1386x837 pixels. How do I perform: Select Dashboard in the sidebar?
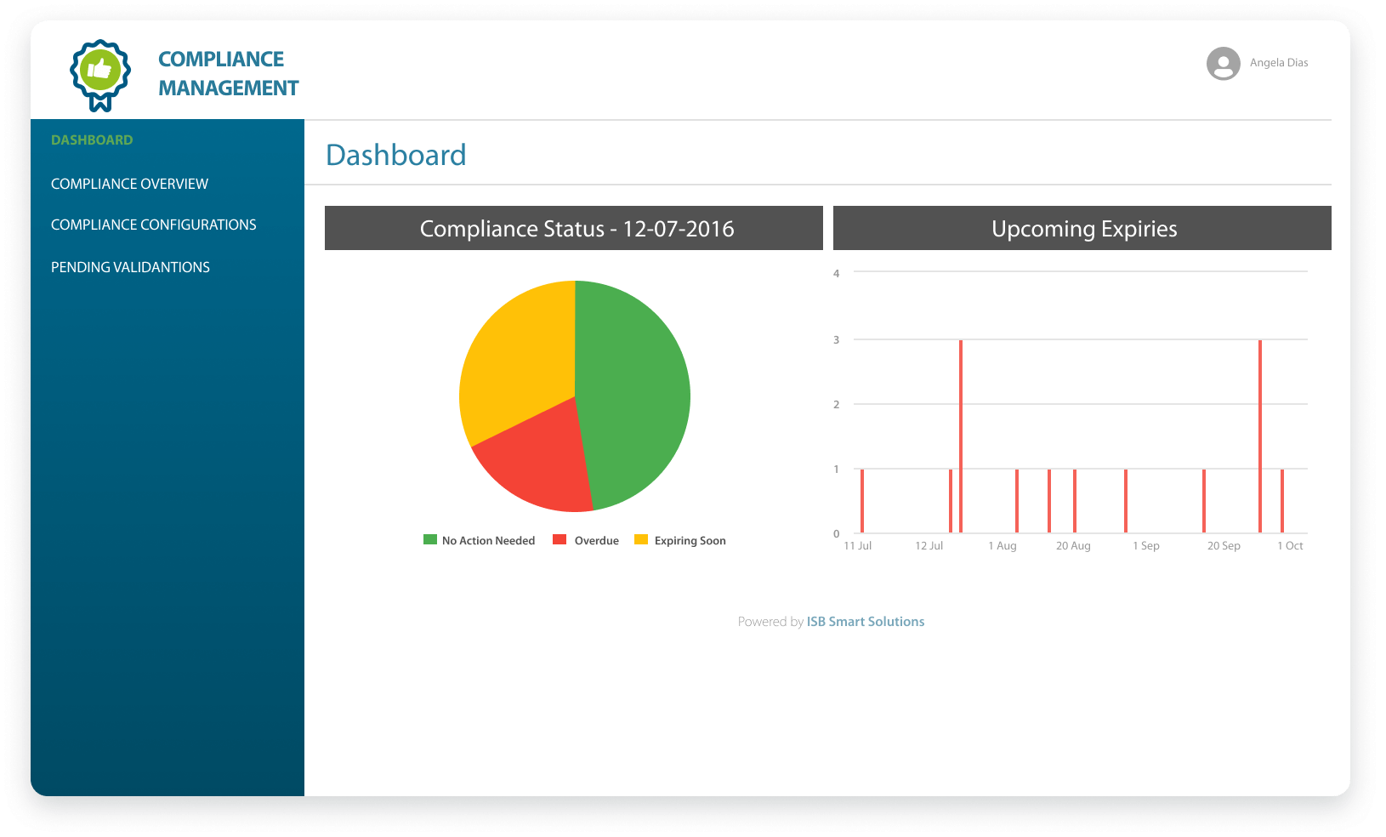coord(92,140)
